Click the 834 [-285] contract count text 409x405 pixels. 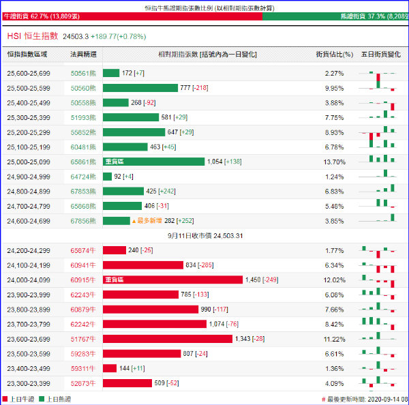pos(200,265)
